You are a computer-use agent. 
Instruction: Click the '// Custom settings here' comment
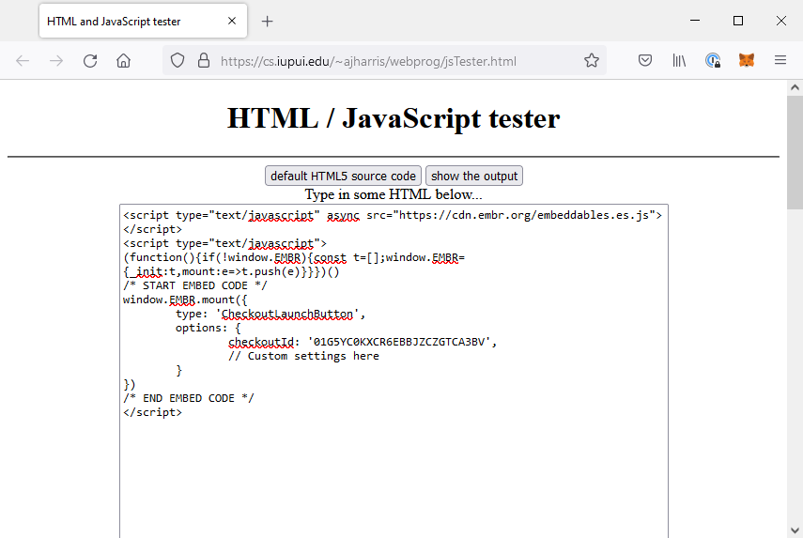(x=303, y=356)
